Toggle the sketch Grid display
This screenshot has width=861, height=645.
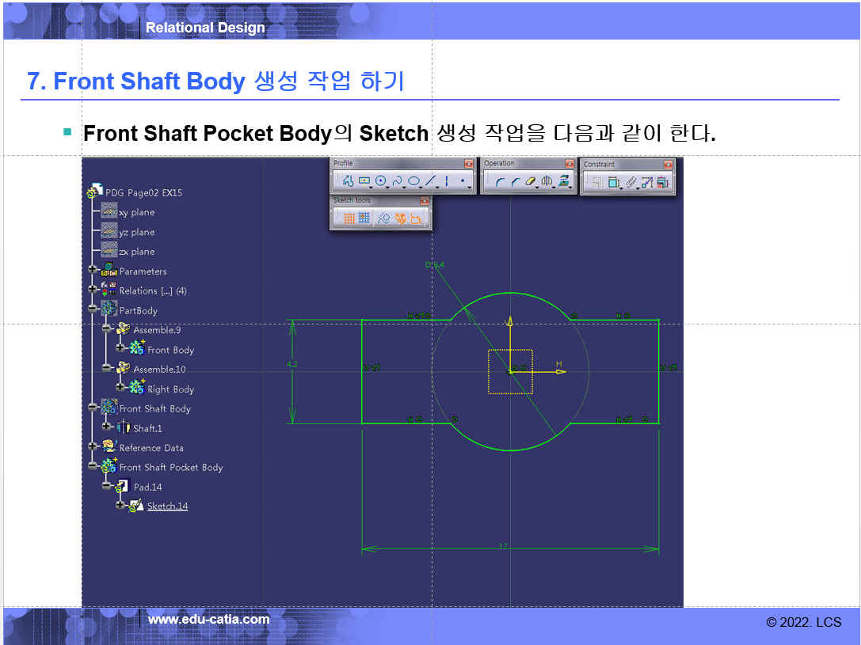point(349,219)
